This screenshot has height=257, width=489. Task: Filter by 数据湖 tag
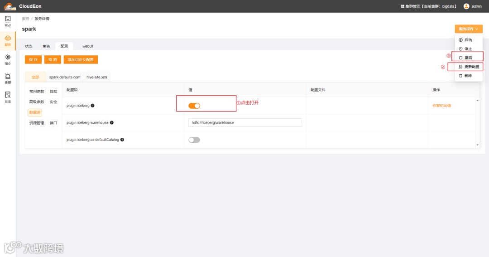click(x=35, y=112)
